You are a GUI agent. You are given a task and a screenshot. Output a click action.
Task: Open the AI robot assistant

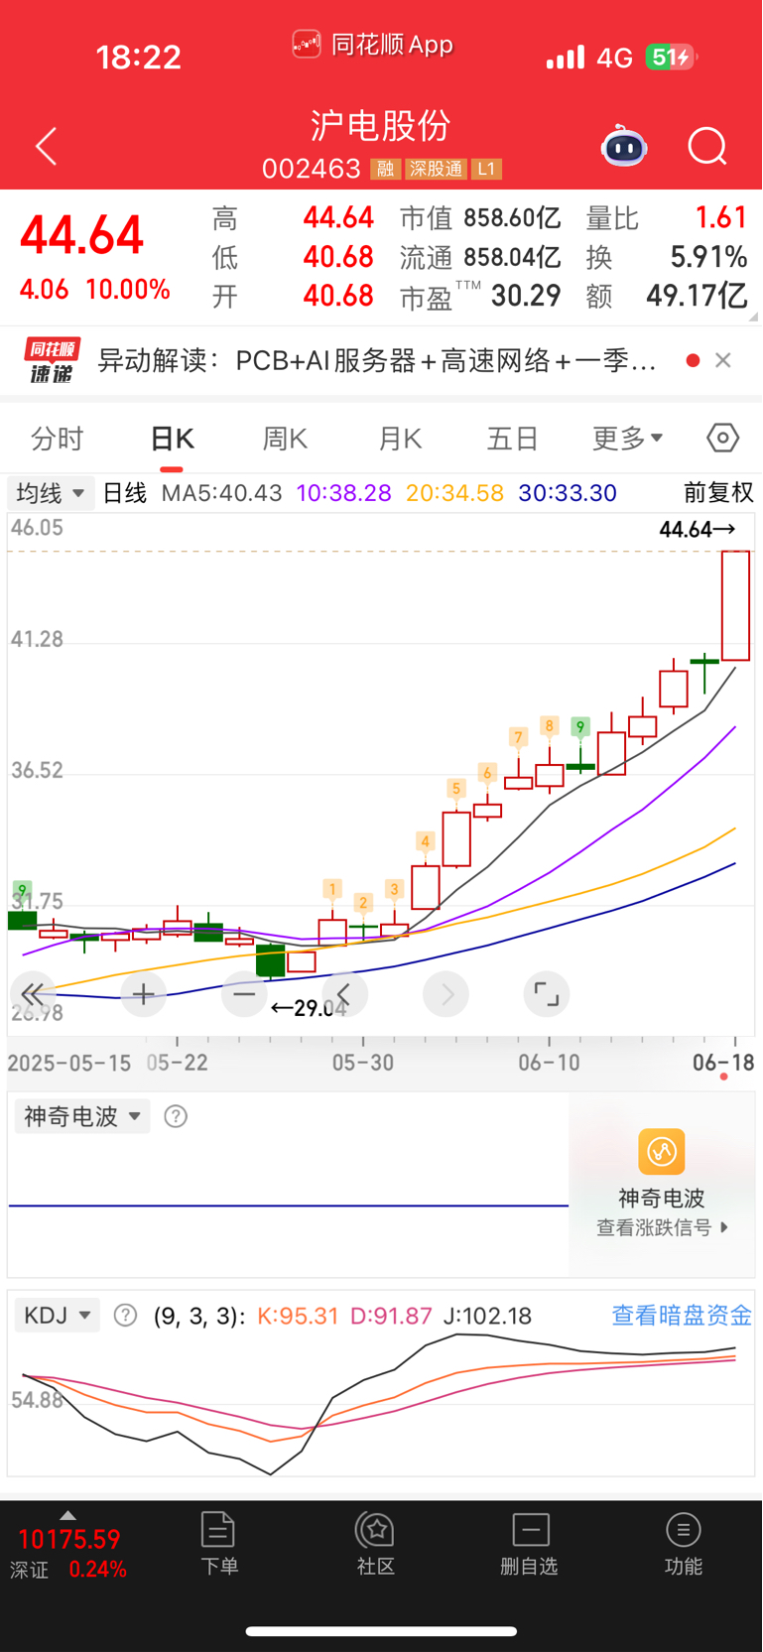(624, 146)
